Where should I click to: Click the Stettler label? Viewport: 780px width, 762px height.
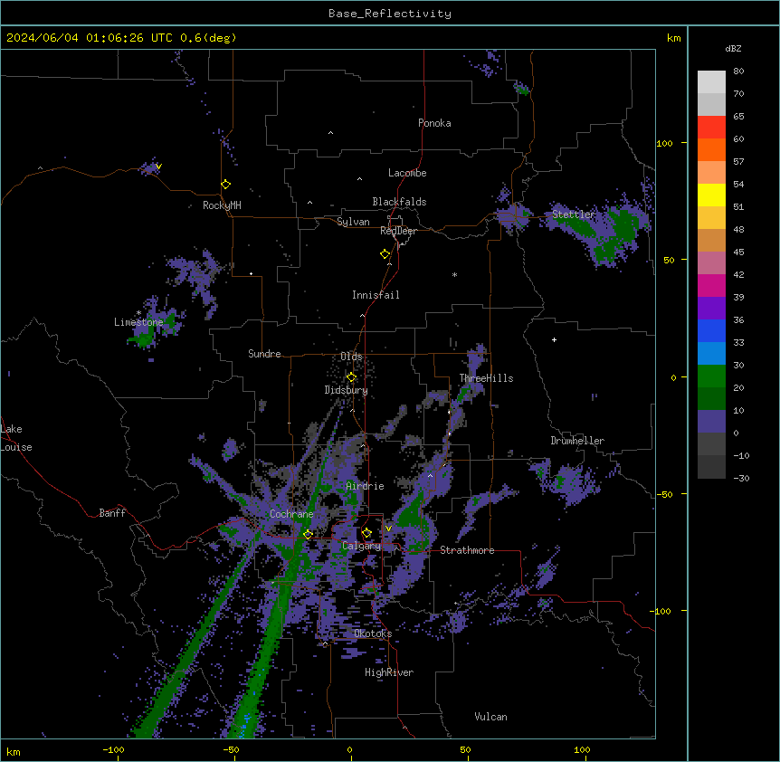[x=574, y=214]
